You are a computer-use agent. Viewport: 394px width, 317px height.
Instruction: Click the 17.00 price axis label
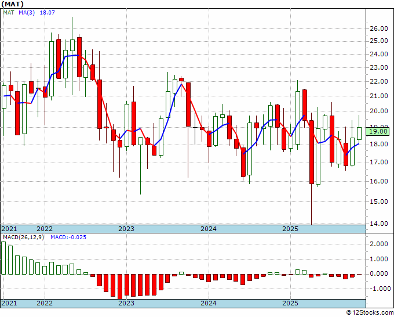click(379, 162)
